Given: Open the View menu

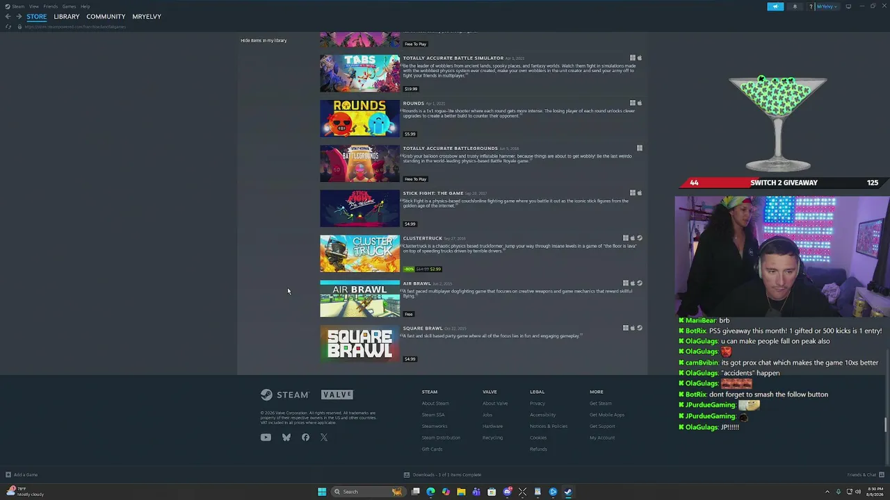Looking at the screenshot, I should click(33, 6).
